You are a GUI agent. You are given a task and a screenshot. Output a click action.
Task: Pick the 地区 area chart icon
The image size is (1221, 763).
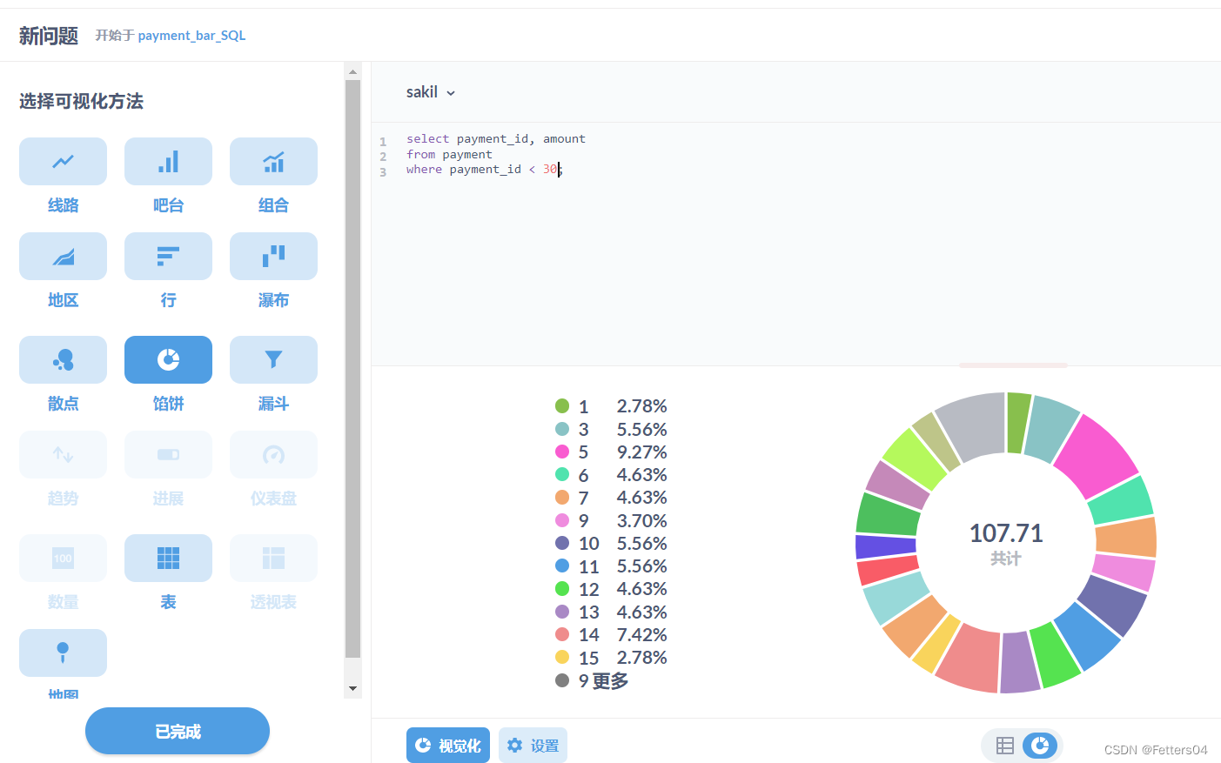point(63,257)
